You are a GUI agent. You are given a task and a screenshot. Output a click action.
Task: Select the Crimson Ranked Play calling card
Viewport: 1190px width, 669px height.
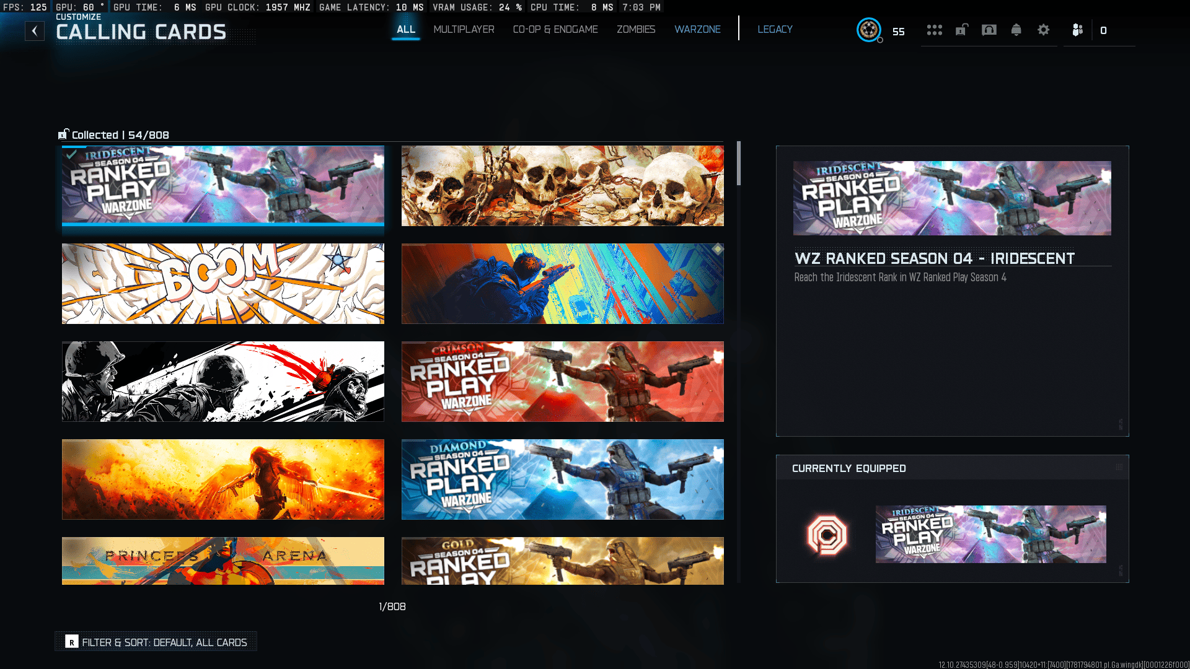(563, 382)
